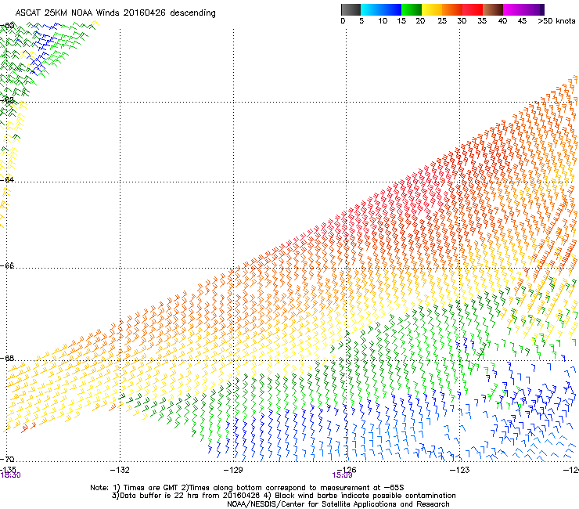This screenshot has height=509, width=579.
Task: Select the gray 0-5 knots color band
Action: 351,9
